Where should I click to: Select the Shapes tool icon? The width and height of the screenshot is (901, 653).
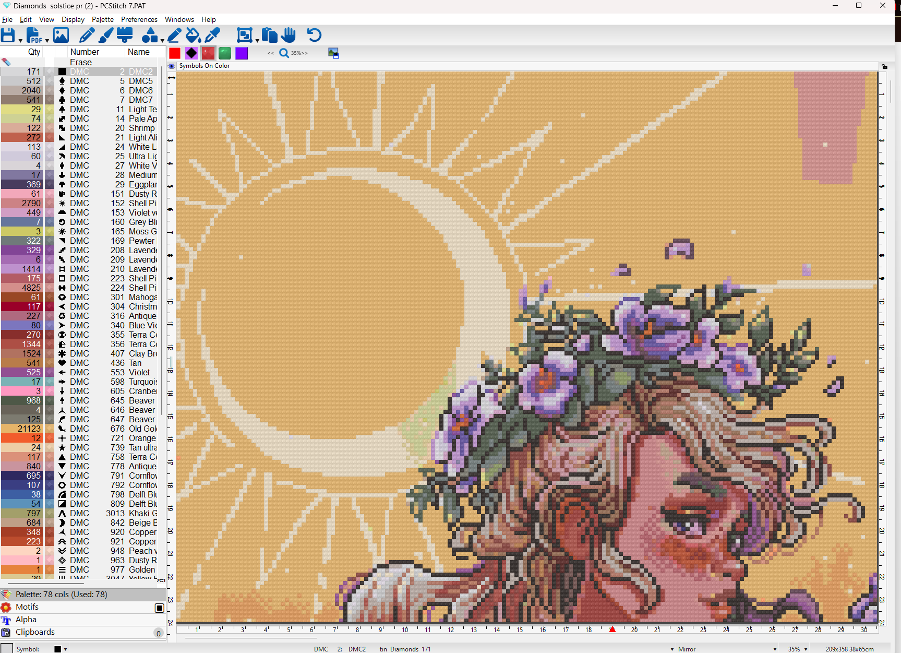pos(149,35)
